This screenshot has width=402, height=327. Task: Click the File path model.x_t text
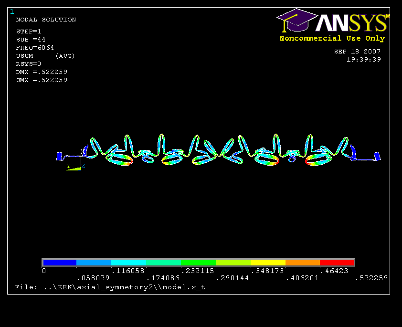pyautogui.click(x=110, y=287)
